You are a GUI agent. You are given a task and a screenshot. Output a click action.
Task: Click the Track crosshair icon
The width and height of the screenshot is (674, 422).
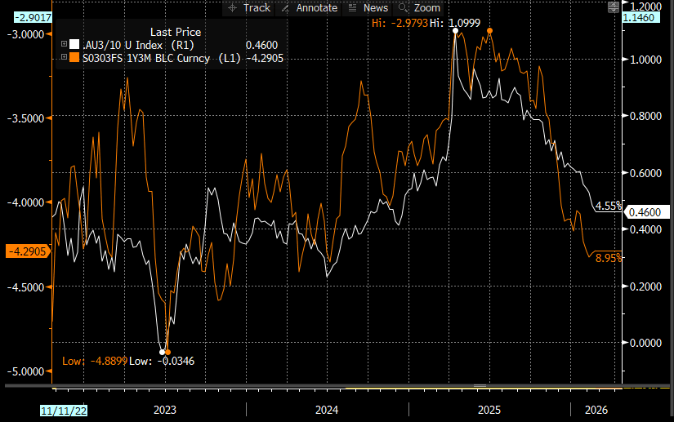[x=232, y=7]
